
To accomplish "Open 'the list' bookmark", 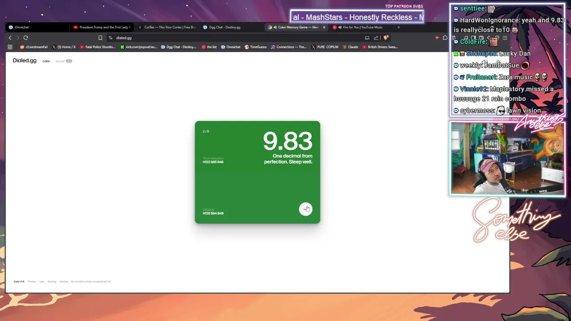I will coord(209,47).
